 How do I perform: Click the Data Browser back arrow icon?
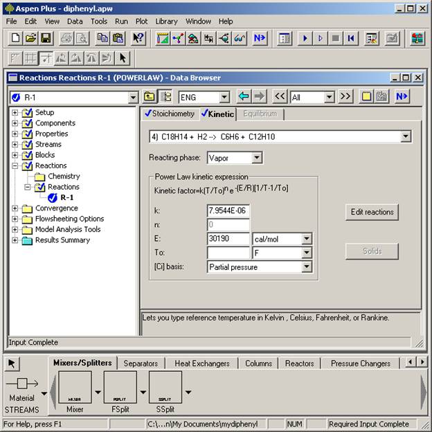tap(243, 97)
